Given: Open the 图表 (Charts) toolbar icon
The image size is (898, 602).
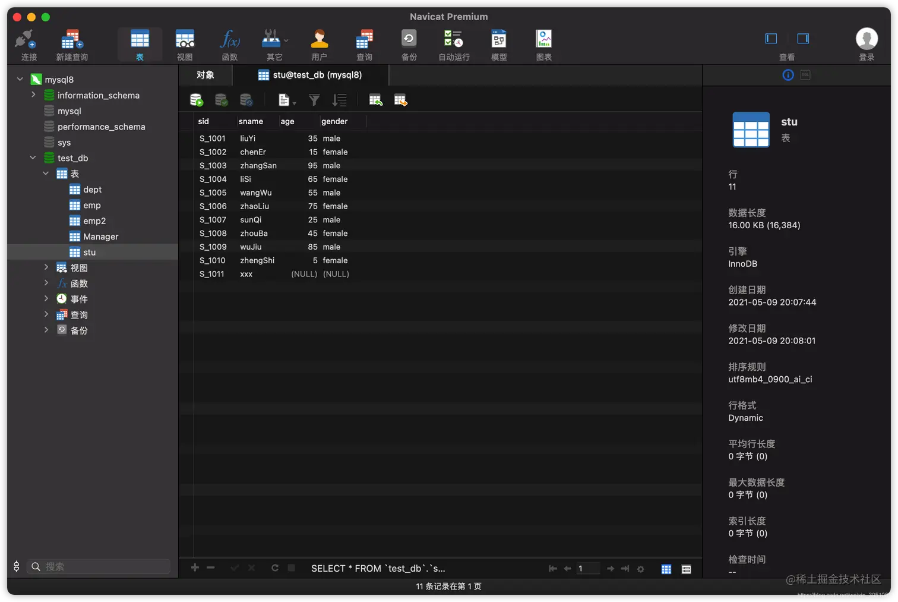Looking at the screenshot, I should click(x=544, y=39).
